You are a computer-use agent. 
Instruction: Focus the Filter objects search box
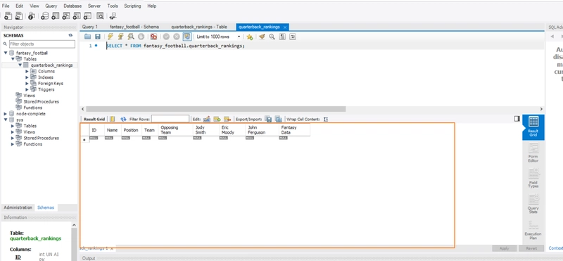[x=42, y=44]
